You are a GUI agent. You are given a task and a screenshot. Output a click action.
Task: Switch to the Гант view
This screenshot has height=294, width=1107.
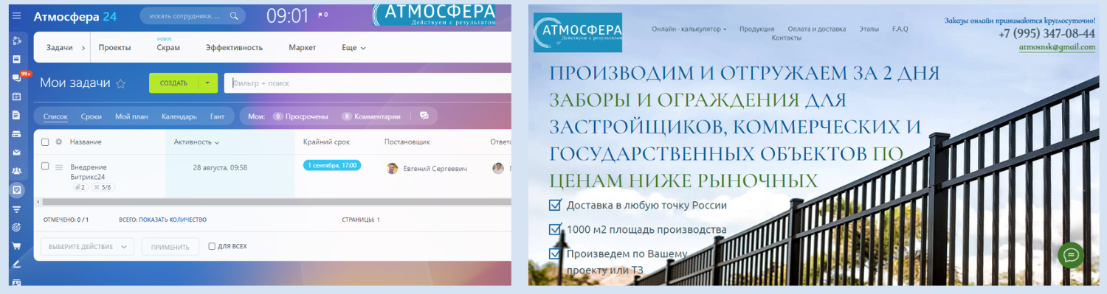[217, 116]
